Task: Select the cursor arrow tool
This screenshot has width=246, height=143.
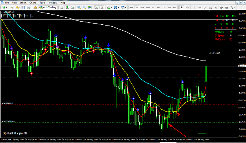Action: pyautogui.click(x=182, y=7)
